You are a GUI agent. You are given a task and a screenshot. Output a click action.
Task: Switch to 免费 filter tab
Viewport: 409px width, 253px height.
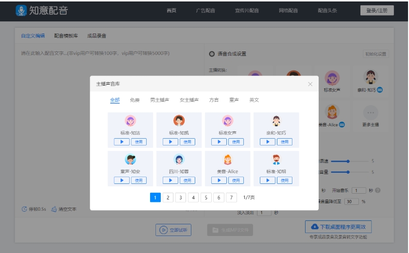pos(135,100)
